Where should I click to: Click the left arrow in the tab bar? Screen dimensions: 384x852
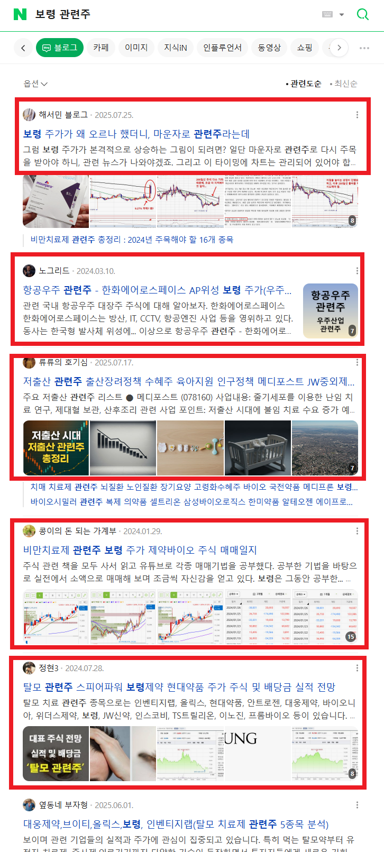pos(23,48)
